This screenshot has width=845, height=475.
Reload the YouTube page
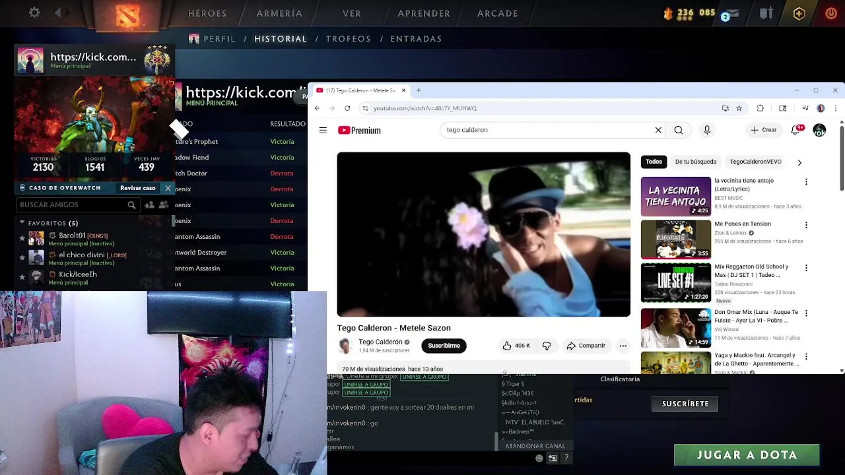[347, 108]
